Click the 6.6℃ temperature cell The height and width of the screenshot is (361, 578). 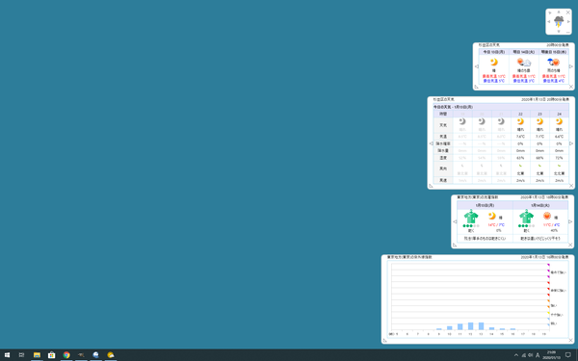[x=559, y=137]
